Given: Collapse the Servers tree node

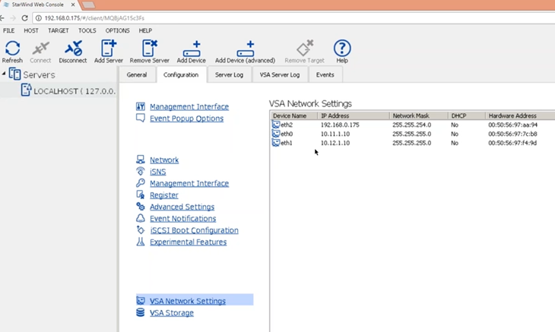Looking at the screenshot, I should click(x=4, y=74).
